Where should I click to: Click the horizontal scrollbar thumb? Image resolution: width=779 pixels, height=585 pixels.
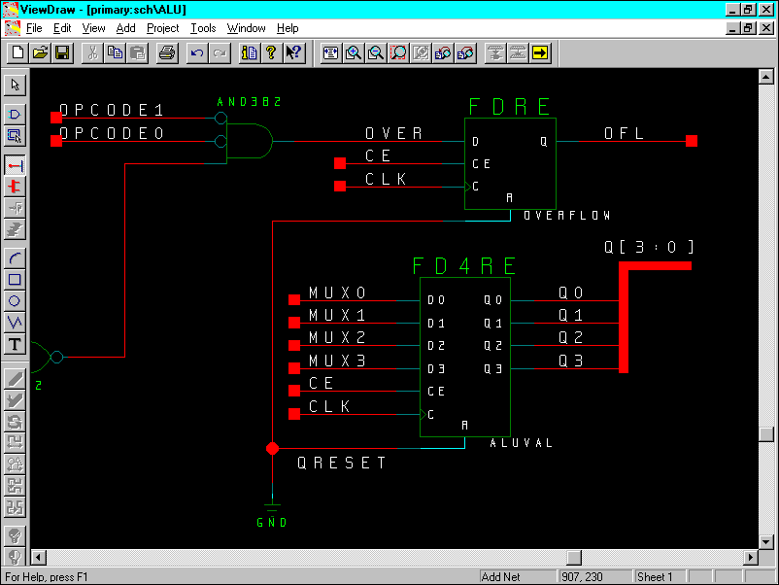[x=573, y=558]
